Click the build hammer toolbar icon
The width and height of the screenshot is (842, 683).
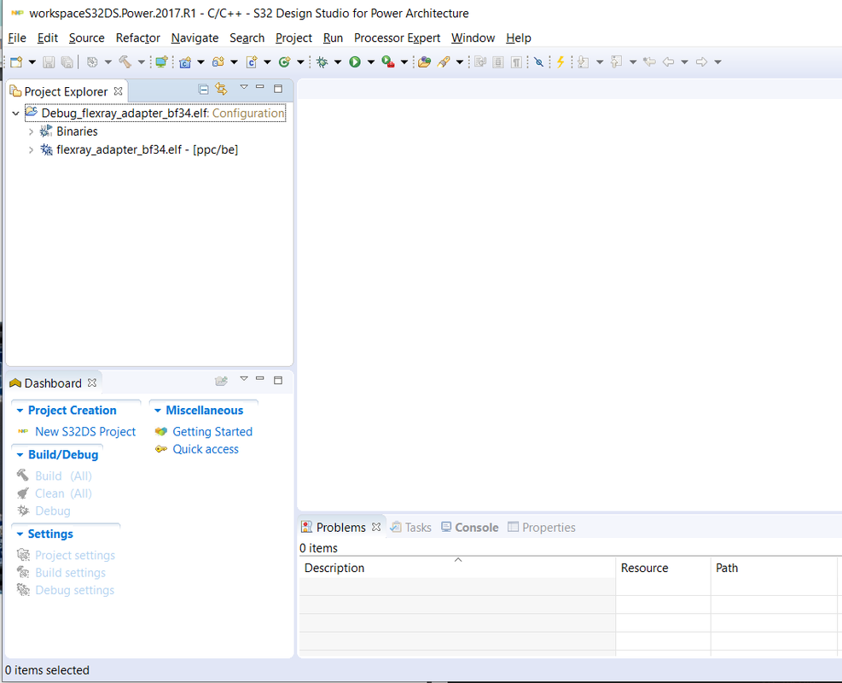125,61
